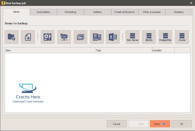This screenshot has height=131, width=195.
Task: Add a PostgreSQL database backup
Action: click(x=165, y=37)
